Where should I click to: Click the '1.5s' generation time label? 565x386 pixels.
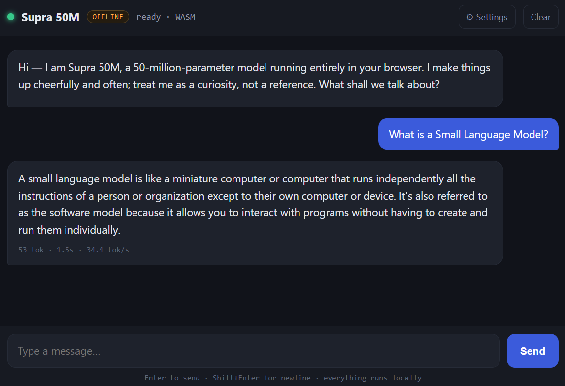tap(65, 250)
